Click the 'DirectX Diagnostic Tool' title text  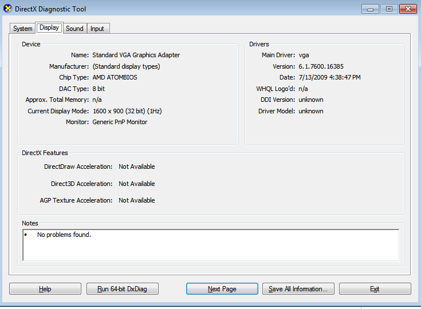pyautogui.click(x=50, y=9)
